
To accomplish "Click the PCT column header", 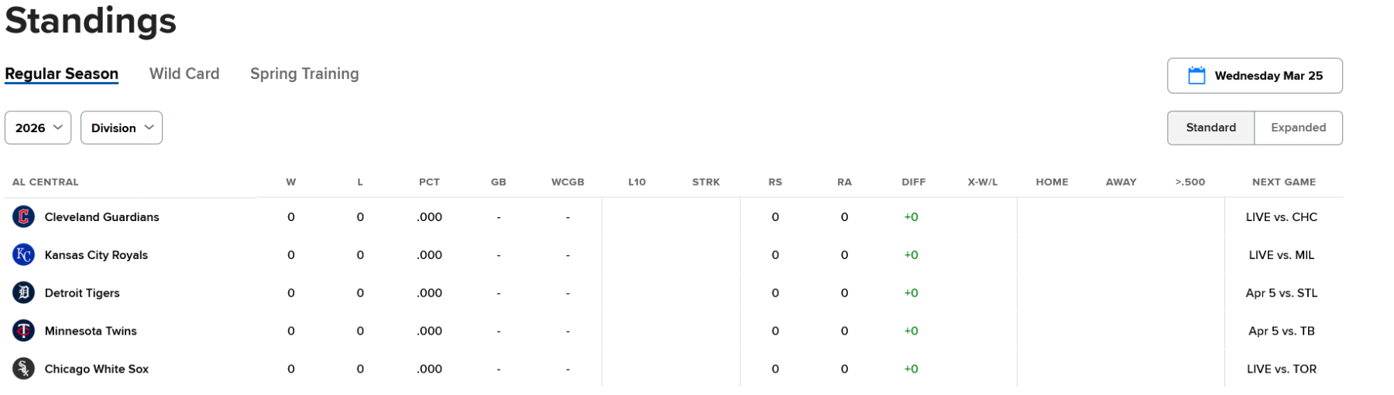I will [x=429, y=182].
